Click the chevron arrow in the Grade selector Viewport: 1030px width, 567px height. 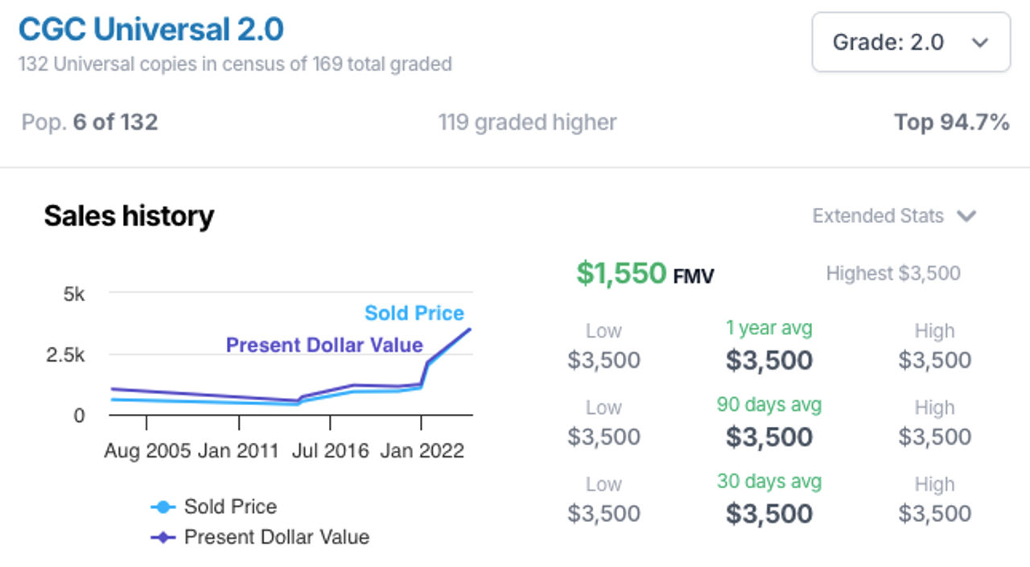[979, 43]
